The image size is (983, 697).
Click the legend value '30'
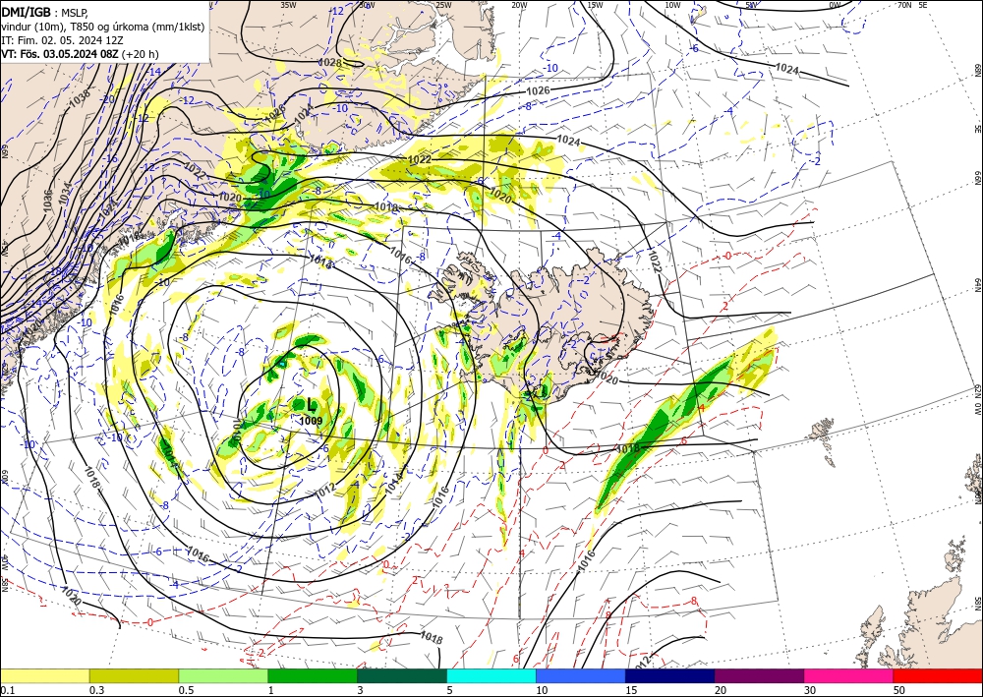810,690
